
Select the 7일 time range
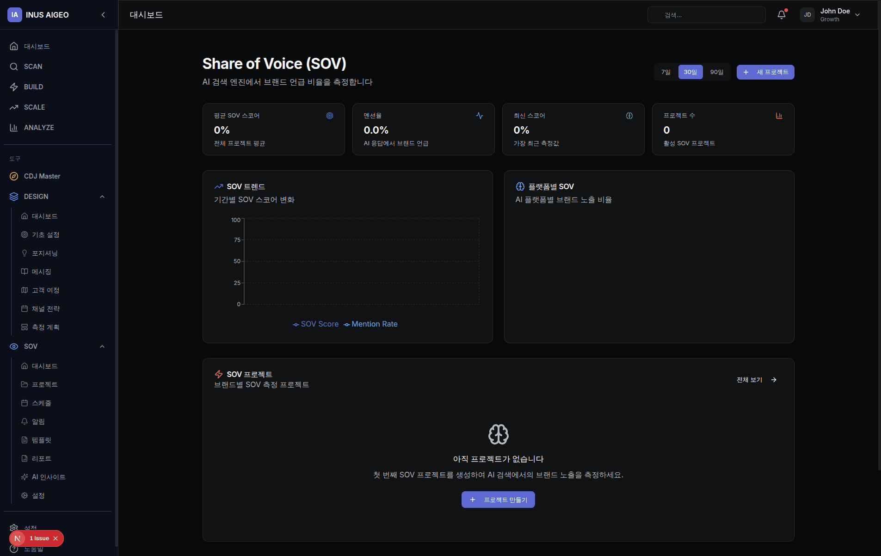[x=665, y=72]
